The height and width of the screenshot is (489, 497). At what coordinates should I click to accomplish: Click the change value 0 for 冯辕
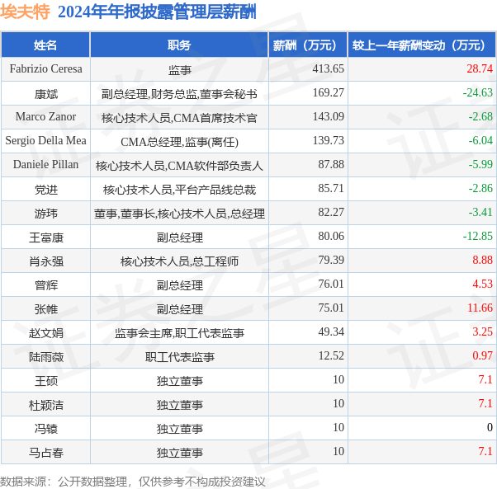pyautogui.click(x=490, y=427)
